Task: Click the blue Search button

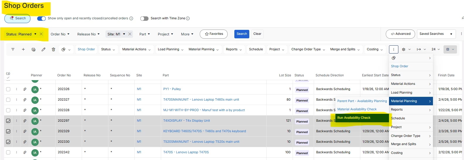Action: tap(242, 34)
